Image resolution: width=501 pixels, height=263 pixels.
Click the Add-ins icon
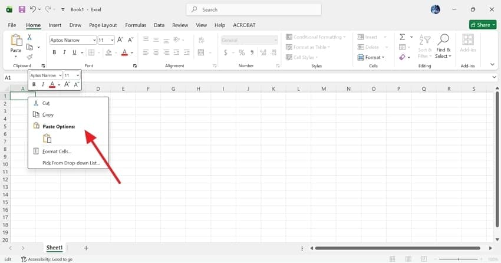pos(468,40)
